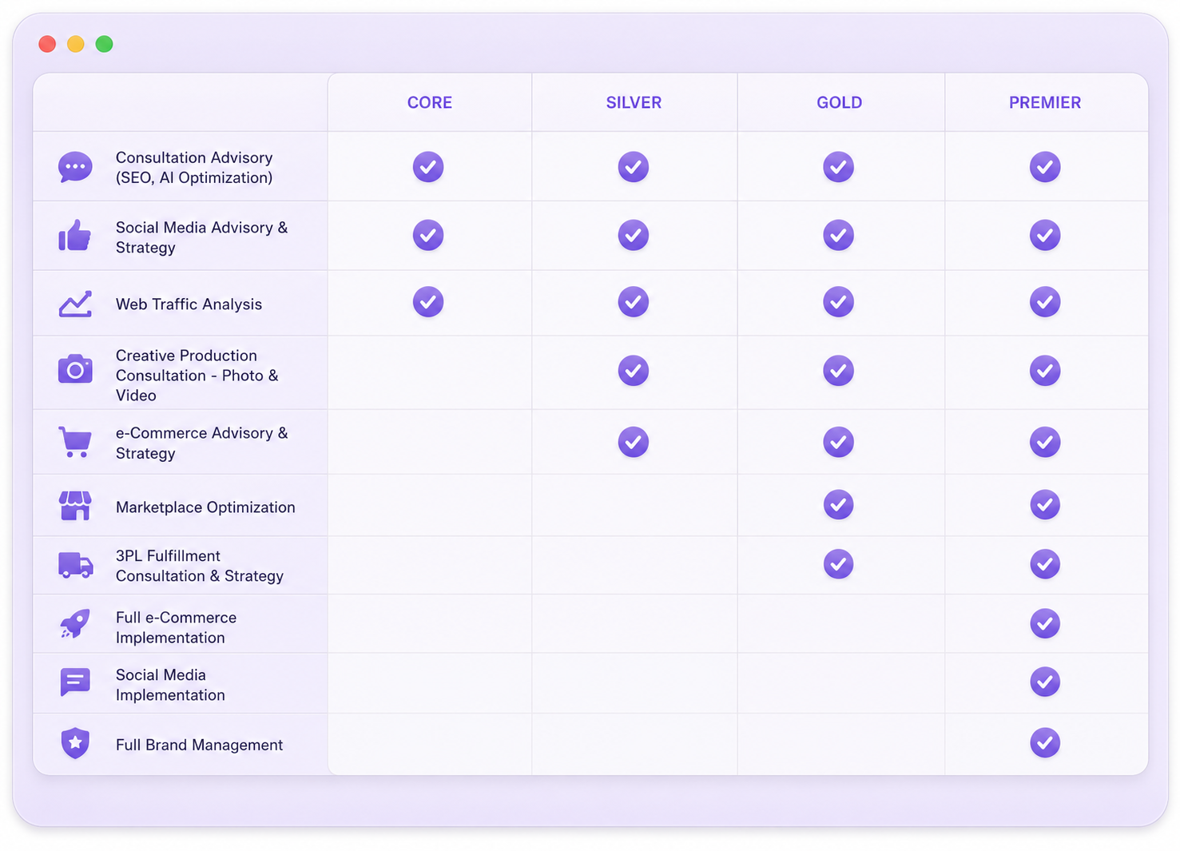Close the window with the red button
1180x851 pixels.
point(47,44)
